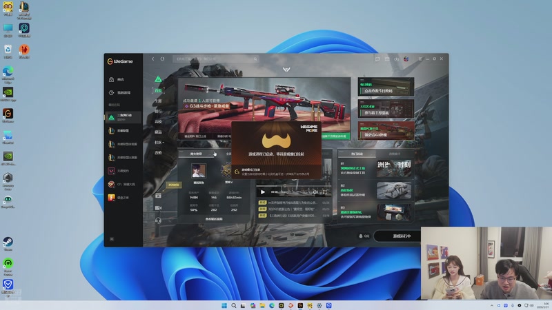Select third League of Legends sidebar entry
Screen dimensions: 552x310
click(x=124, y=158)
